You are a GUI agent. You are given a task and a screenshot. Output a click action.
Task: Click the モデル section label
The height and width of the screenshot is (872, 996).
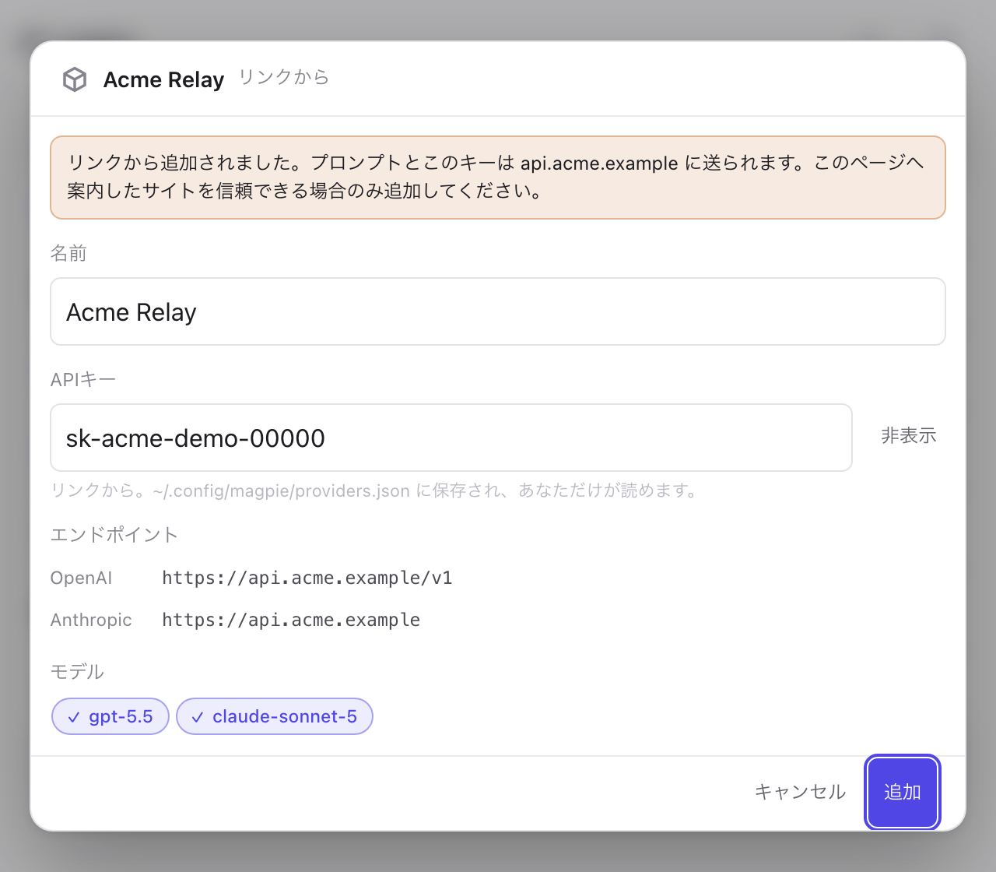tap(77, 671)
